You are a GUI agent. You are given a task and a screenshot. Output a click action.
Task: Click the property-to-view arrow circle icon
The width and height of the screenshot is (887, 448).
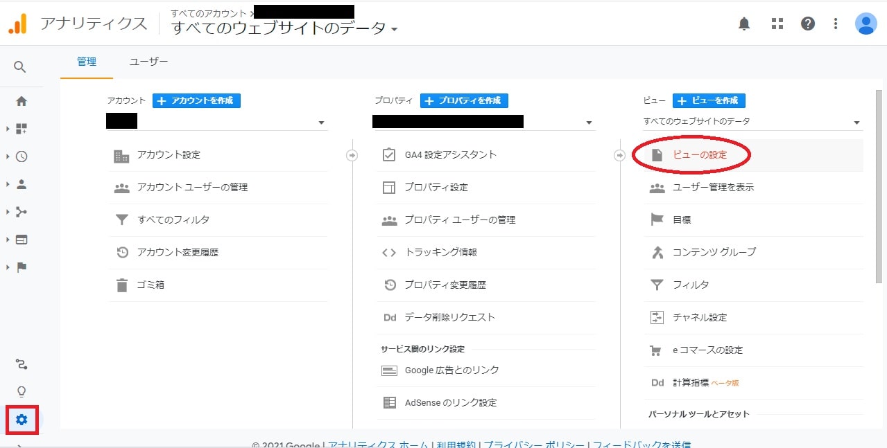click(619, 155)
